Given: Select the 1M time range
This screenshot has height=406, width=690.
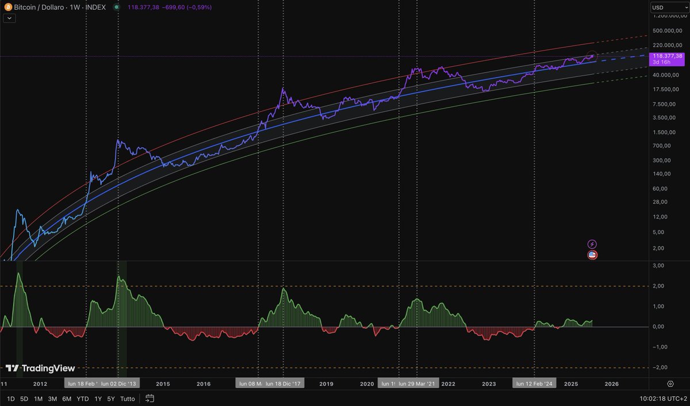Looking at the screenshot, I should tap(38, 399).
